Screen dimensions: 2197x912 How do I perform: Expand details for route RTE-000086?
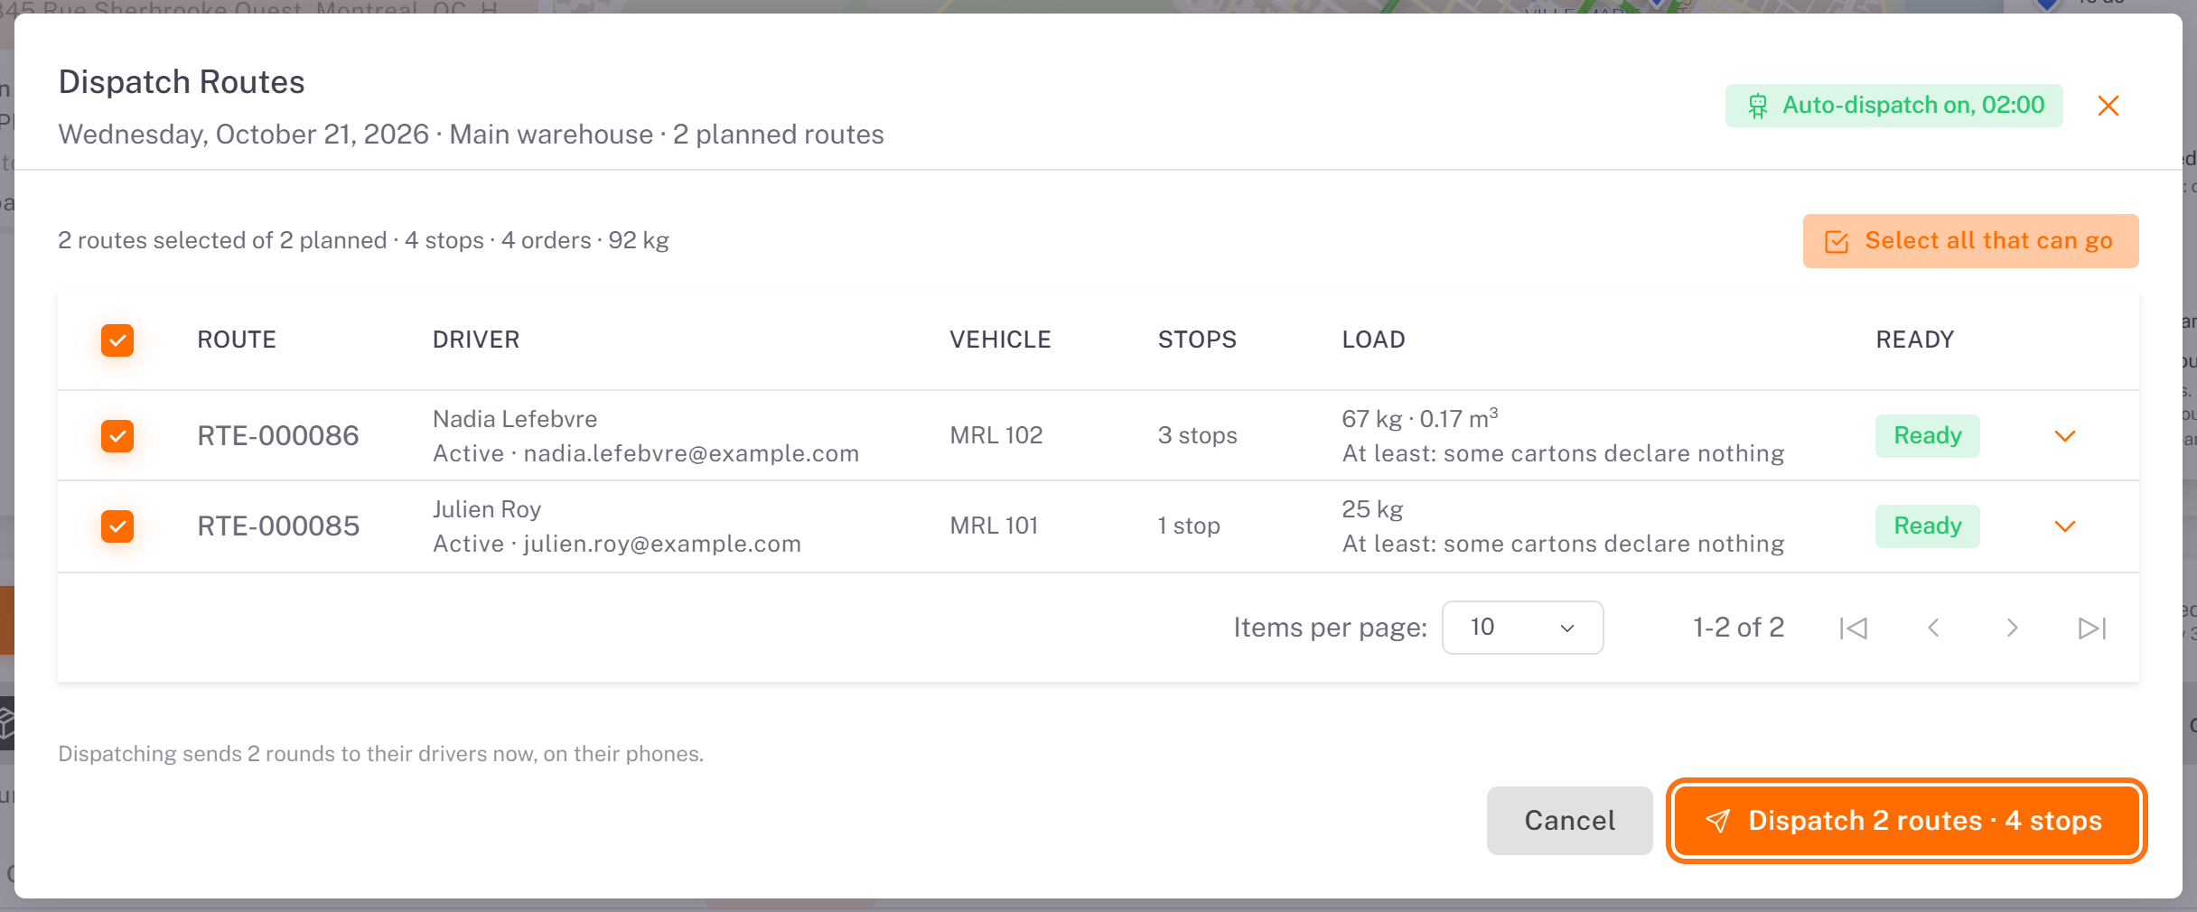[x=2065, y=436]
